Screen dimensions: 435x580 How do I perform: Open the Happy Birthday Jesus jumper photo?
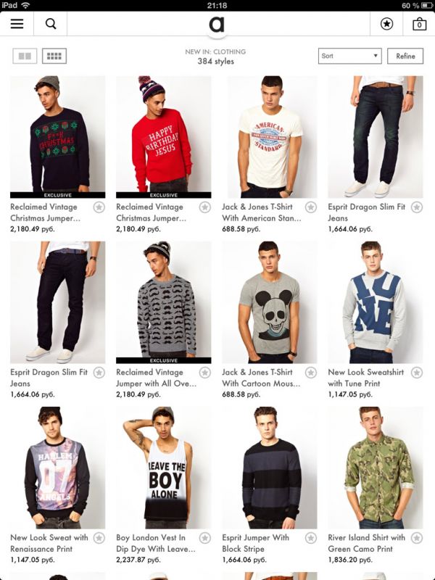tap(164, 137)
